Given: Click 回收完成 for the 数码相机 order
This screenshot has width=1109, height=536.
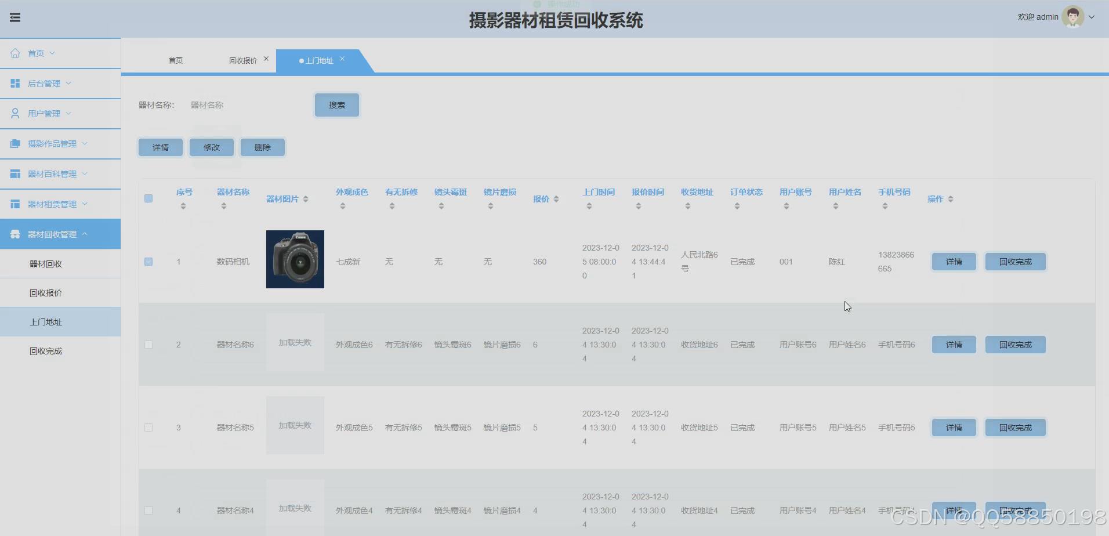Looking at the screenshot, I should coord(1015,262).
